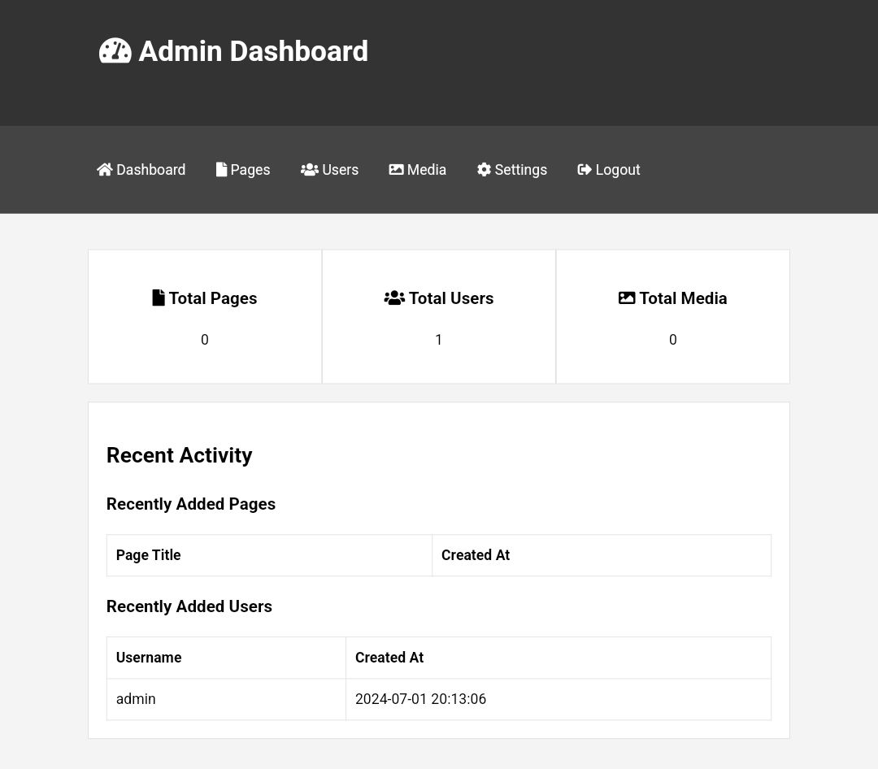Click the speedometer dashboard logo icon

pyautogui.click(x=115, y=51)
